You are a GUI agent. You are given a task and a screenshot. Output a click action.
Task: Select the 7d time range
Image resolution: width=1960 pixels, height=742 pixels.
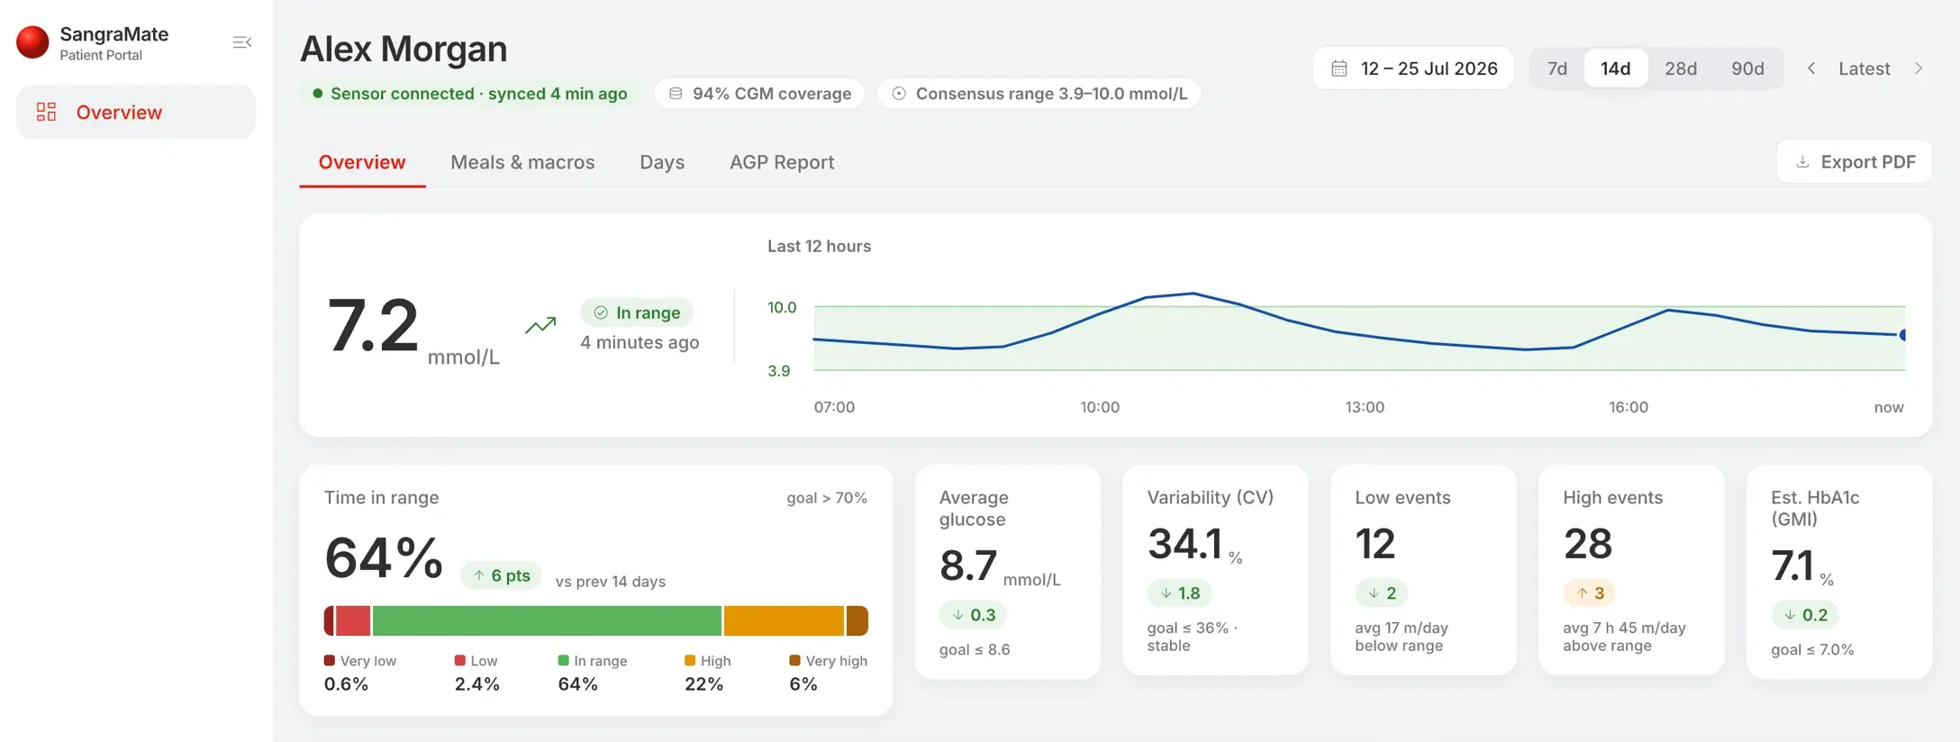pyautogui.click(x=1557, y=68)
